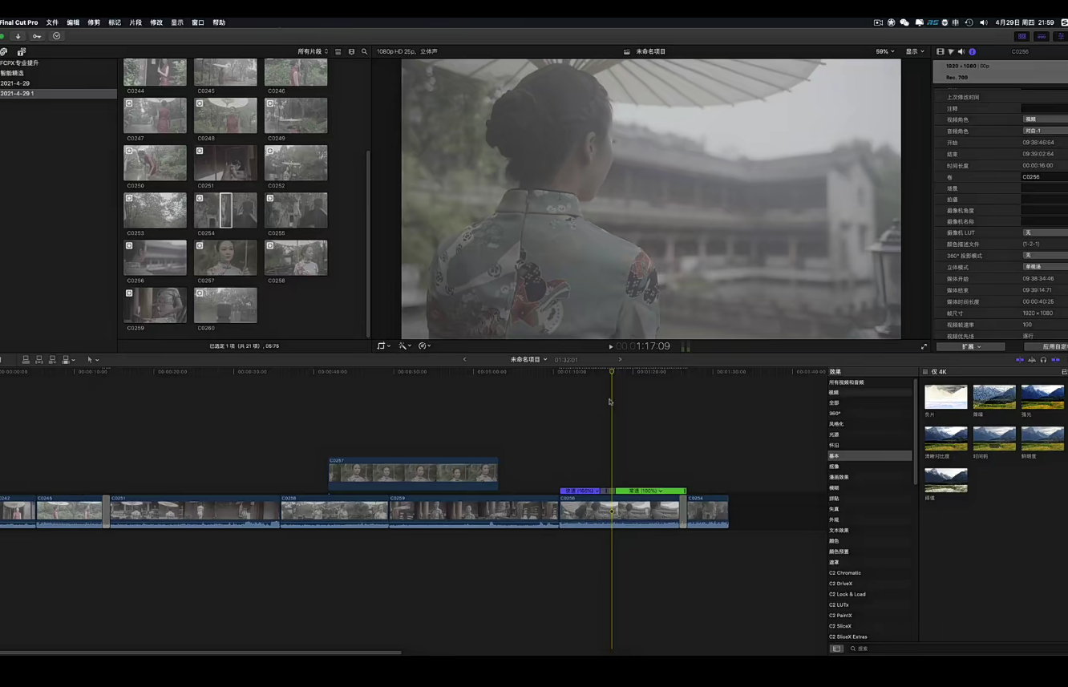Toggle the inspector panel layout button
The height and width of the screenshot is (687, 1068).
(x=1062, y=36)
